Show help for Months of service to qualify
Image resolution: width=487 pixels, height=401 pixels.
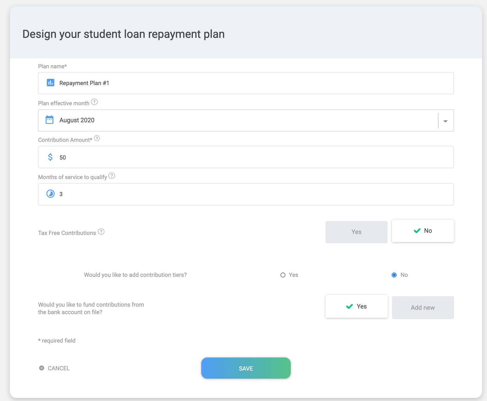coord(112,176)
